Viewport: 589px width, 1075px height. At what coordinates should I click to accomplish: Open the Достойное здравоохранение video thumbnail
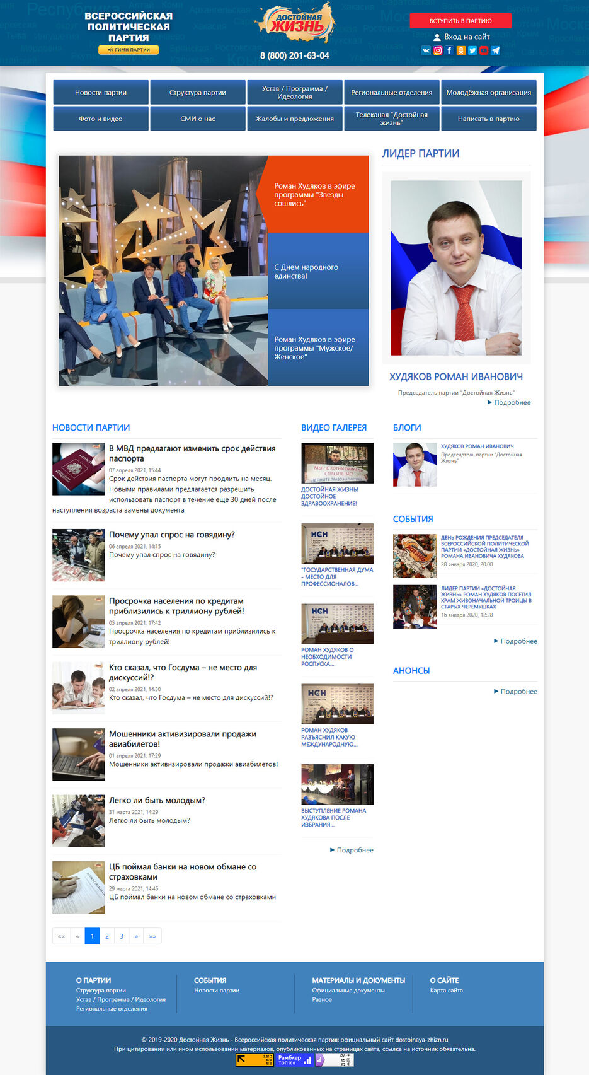point(338,463)
